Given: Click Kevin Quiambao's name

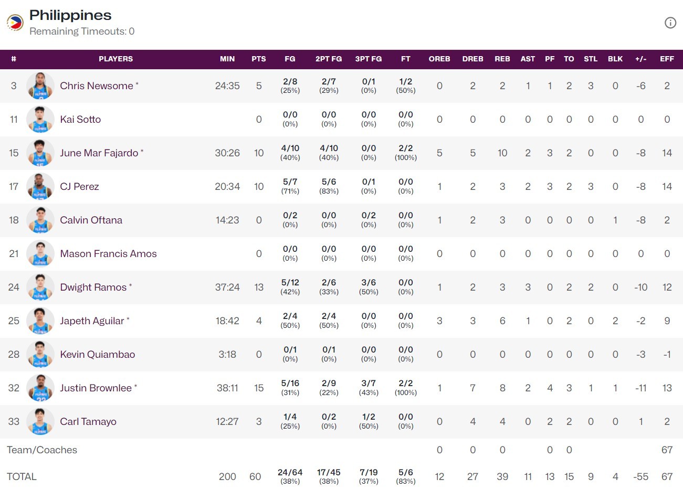Looking at the screenshot, I should click(98, 355).
